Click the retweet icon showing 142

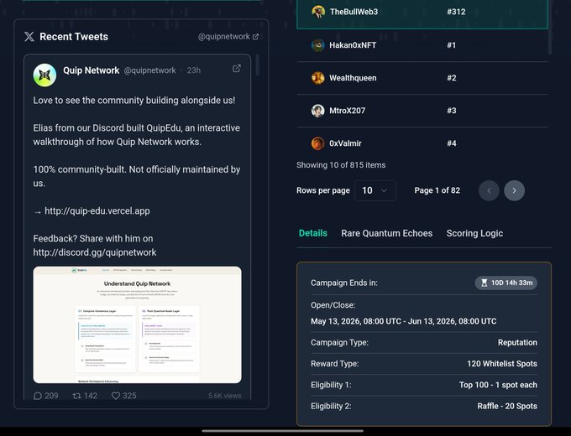pyautogui.click(x=77, y=396)
